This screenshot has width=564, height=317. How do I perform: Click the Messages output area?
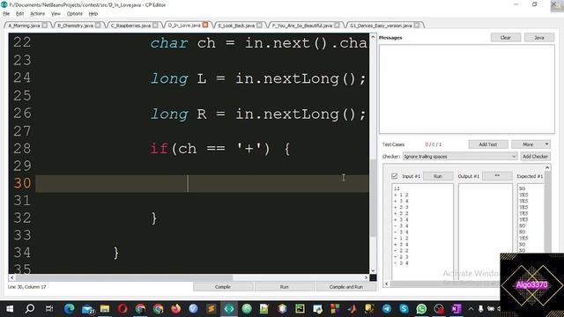click(466, 89)
